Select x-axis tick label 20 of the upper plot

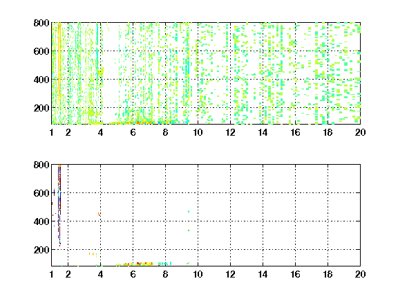pos(360,132)
